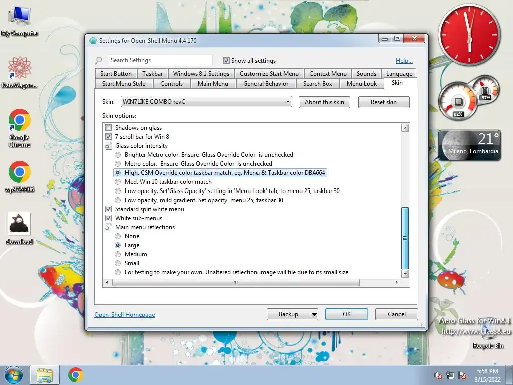
Task: Open the Open-Shell Homepage link
Action: pyautogui.click(x=125, y=315)
